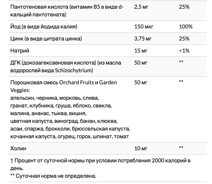Click the 3,75 мг zinc amount
The height and width of the screenshot is (184, 212).
[143, 39]
